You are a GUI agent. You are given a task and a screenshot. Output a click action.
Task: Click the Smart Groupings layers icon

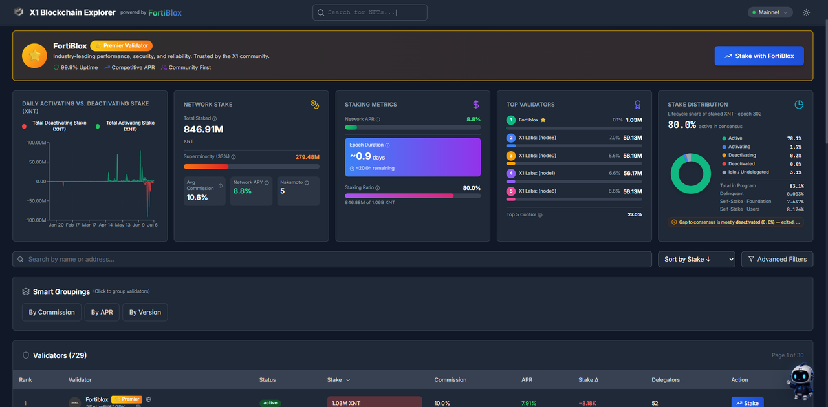click(26, 291)
